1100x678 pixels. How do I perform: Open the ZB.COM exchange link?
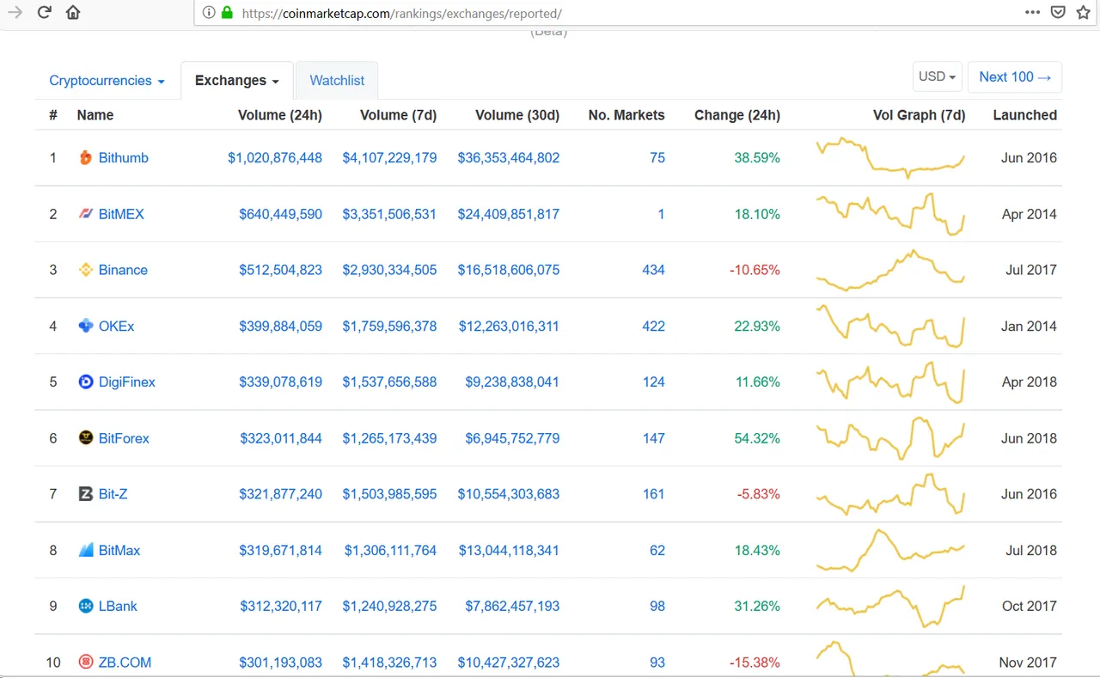tap(125, 663)
